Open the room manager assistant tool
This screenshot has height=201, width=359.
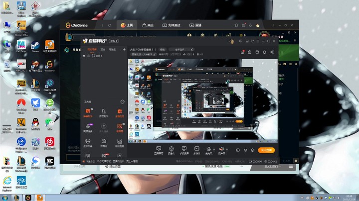104,112
